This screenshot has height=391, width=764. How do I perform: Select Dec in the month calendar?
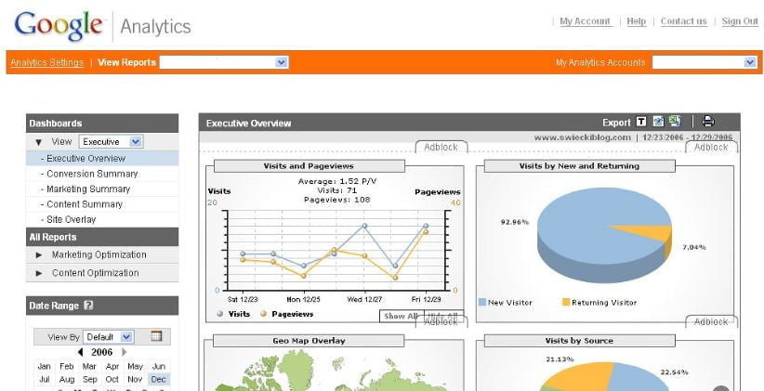(158, 379)
